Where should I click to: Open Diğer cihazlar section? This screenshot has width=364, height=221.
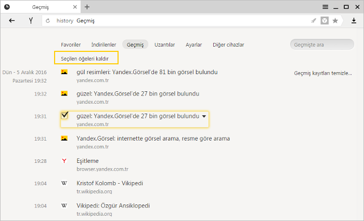[228, 45]
